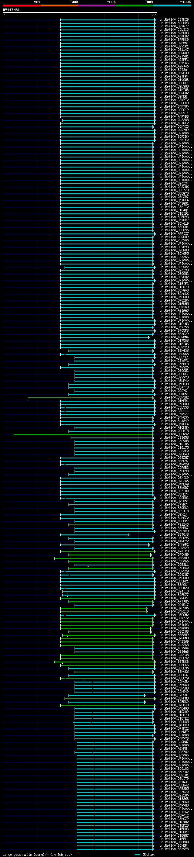Choose hit UniRef100_A8XVG4
Viewport: 194px width, 857px height.
click(x=174, y=648)
